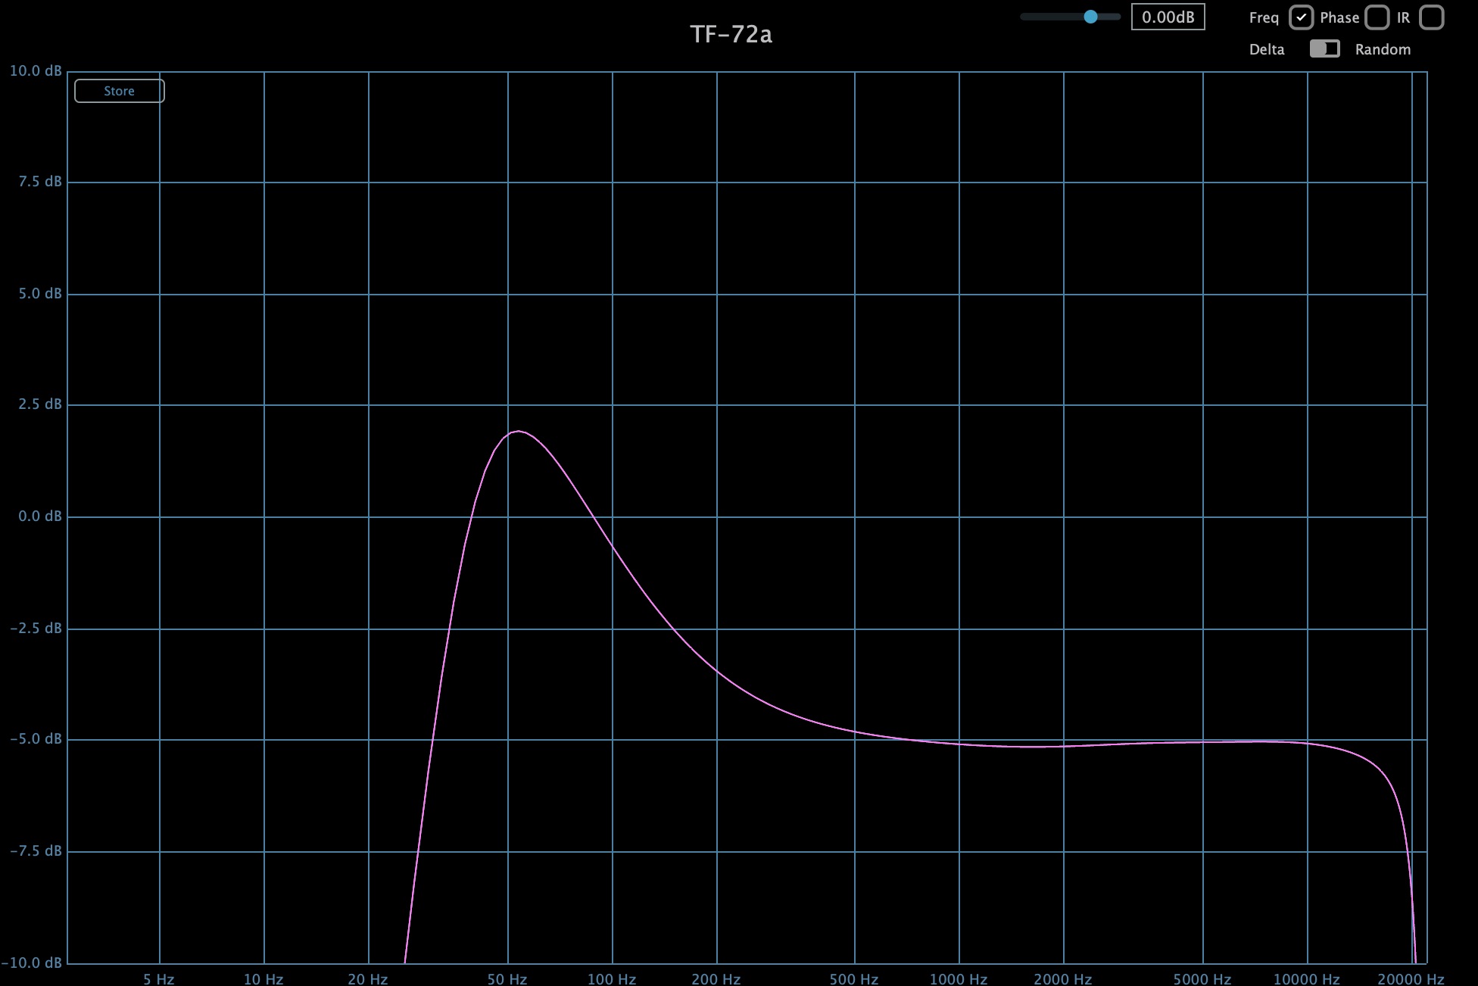Click the Phase label text
The height and width of the screenshot is (986, 1478).
point(1339,17)
